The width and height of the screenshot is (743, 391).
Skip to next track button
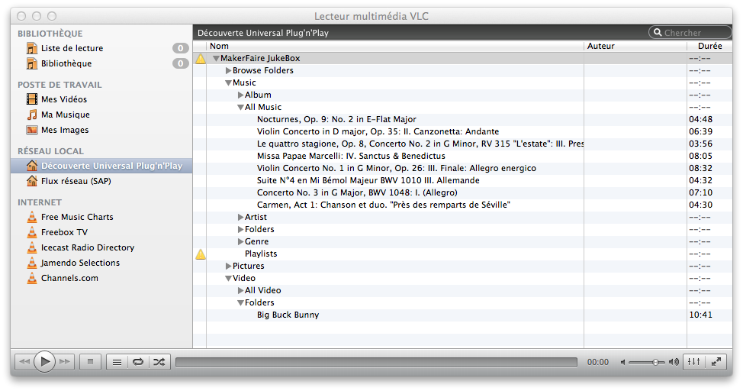[x=65, y=362]
